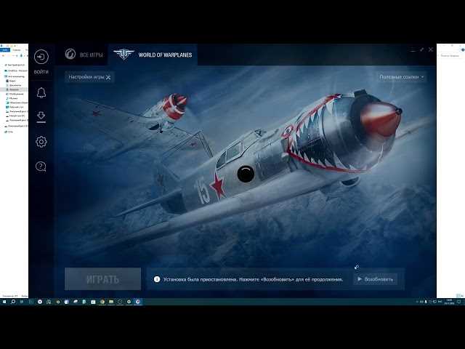The width and height of the screenshot is (465, 349).
Task: Expand the Полезные ссылки dropdown
Action: click(x=402, y=77)
